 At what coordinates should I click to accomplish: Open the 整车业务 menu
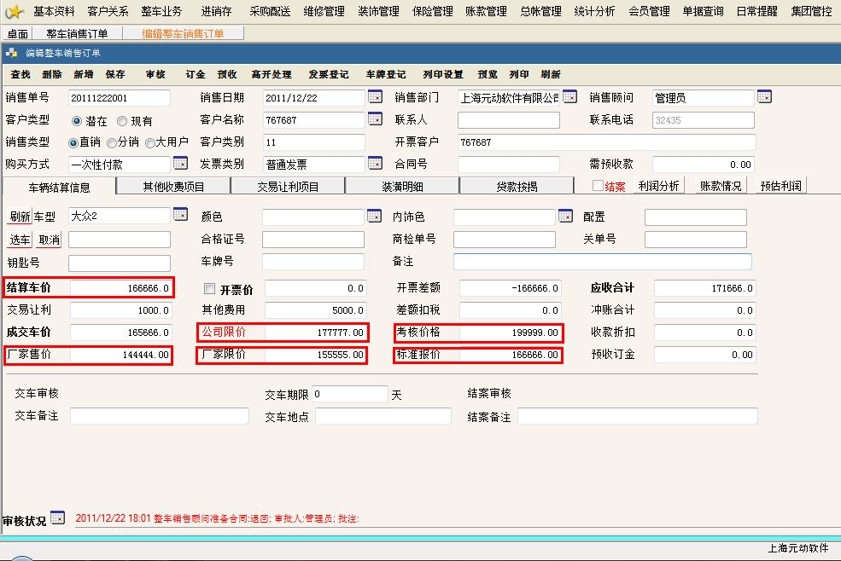click(161, 11)
